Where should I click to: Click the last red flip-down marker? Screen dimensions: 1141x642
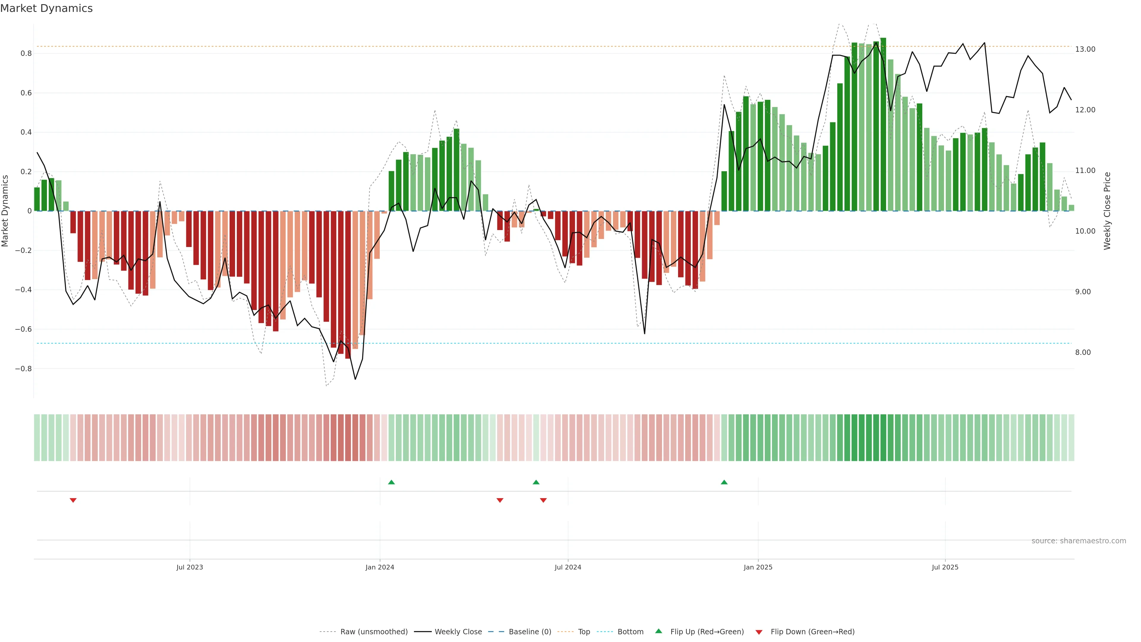point(543,500)
